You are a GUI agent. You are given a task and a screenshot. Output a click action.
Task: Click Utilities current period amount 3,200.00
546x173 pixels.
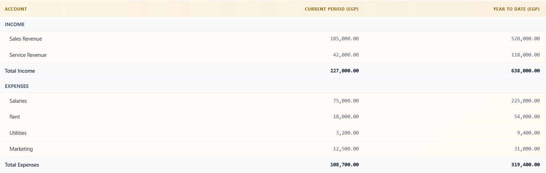tap(346, 133)
